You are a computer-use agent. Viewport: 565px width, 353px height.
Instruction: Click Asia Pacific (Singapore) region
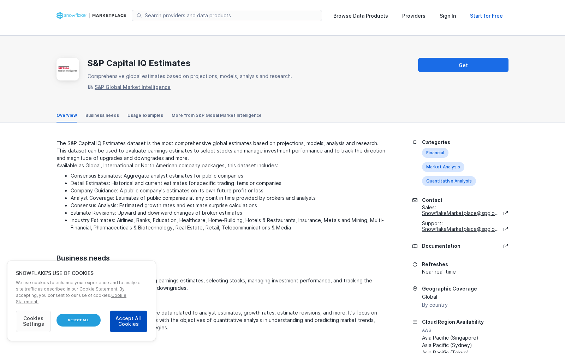[450, 338]
